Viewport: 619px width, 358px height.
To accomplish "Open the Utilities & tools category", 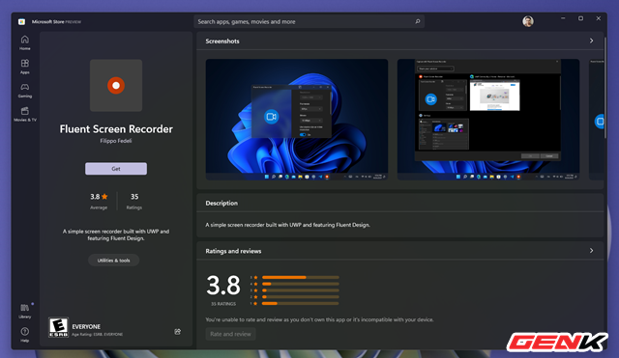I will [114, 261].
